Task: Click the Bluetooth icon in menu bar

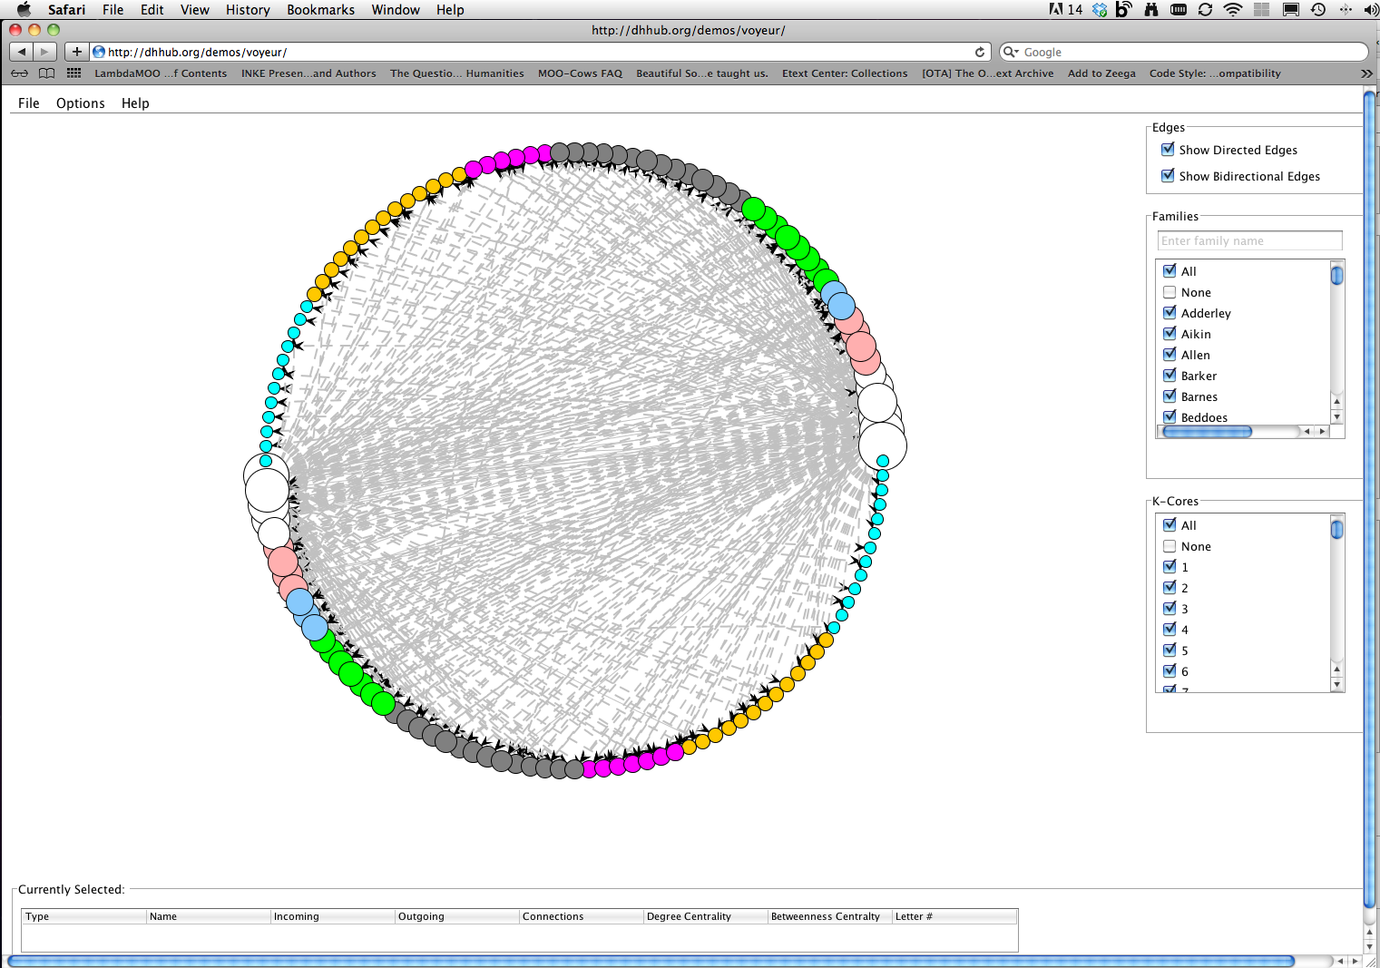Action: [x=1346, y=9]
